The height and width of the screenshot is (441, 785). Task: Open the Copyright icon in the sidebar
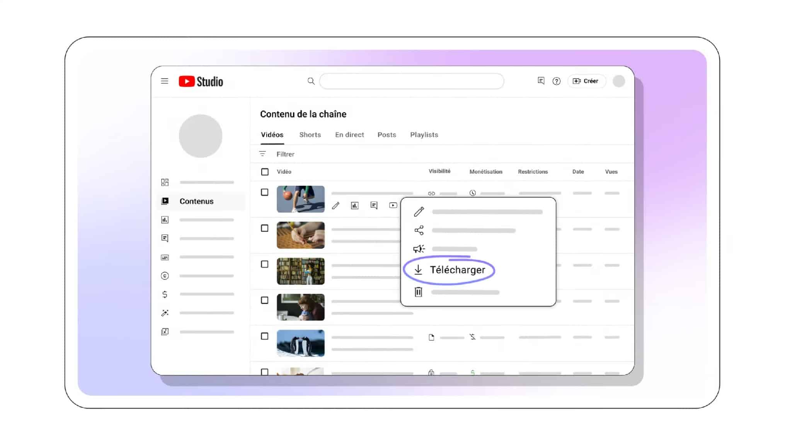click(165, 276)
